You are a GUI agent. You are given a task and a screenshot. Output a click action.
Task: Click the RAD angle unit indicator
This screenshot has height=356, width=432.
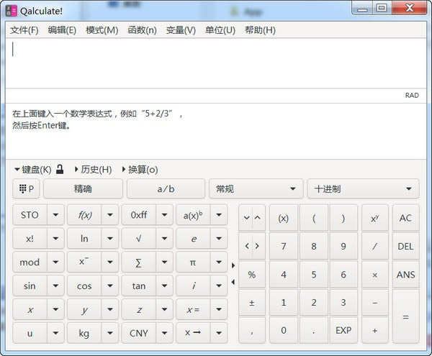[412, 96]
